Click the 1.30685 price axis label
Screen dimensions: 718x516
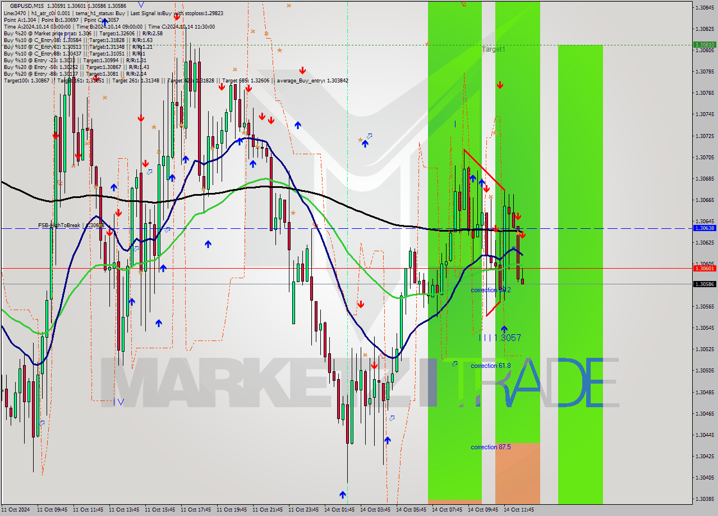pos(705,178)
